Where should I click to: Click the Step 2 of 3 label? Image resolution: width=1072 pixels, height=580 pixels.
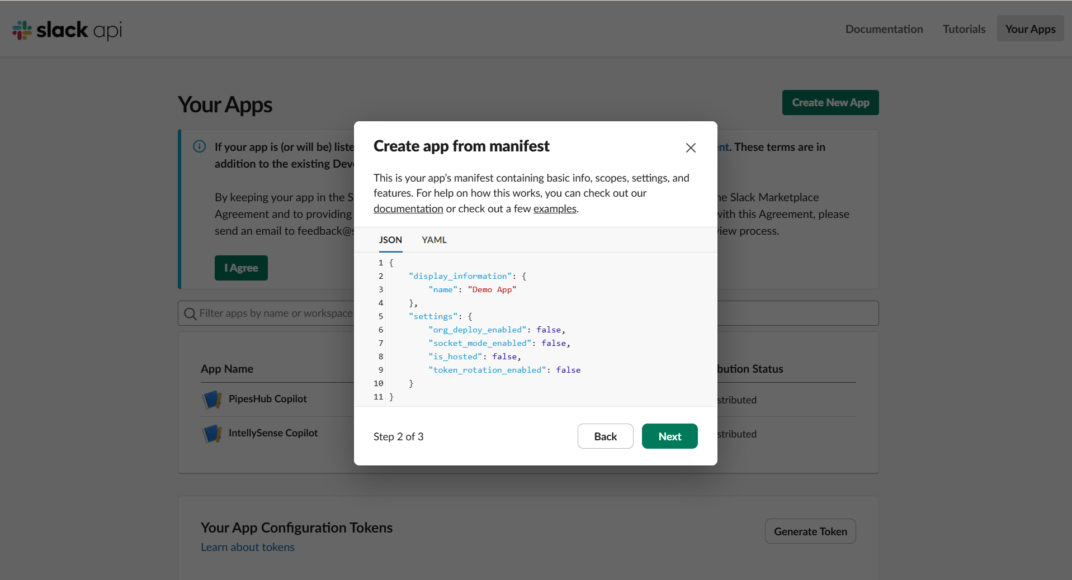398,436
